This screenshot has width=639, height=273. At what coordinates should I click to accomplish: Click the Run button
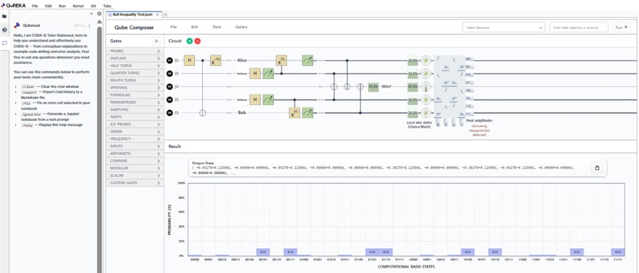(x=622, y=27)
